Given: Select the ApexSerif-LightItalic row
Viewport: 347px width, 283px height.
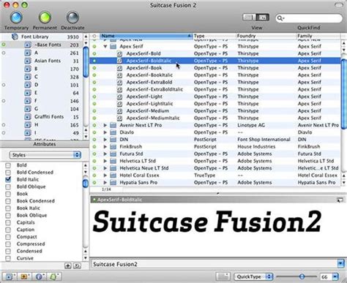Looking at the screenshot, I should pos(215,104).
